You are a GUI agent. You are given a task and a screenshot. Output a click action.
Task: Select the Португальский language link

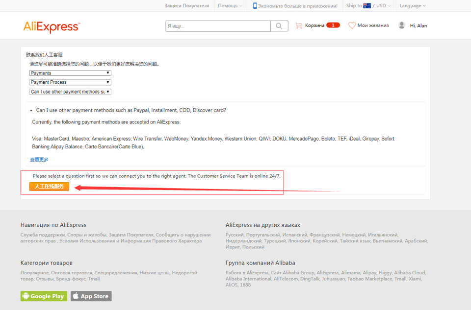click(x=263, y=235)
